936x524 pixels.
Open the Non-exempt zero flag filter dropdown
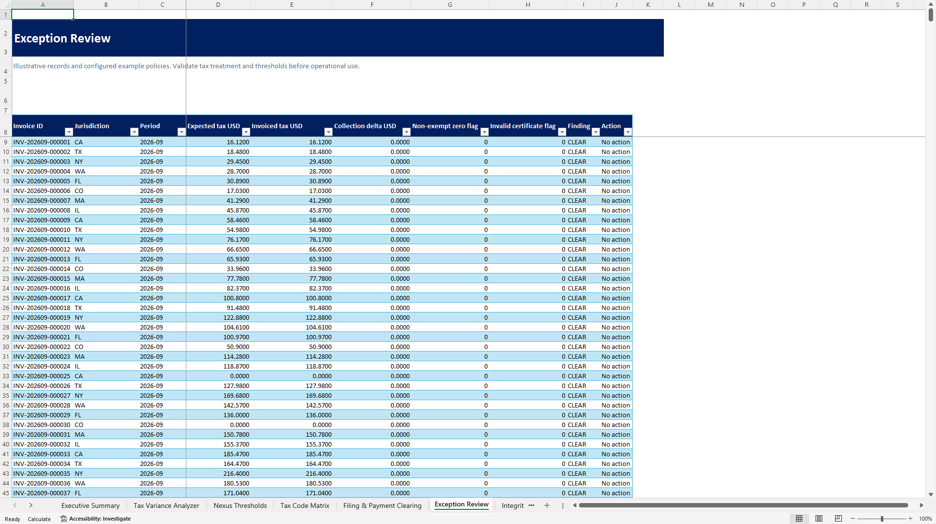coord(484,132)
